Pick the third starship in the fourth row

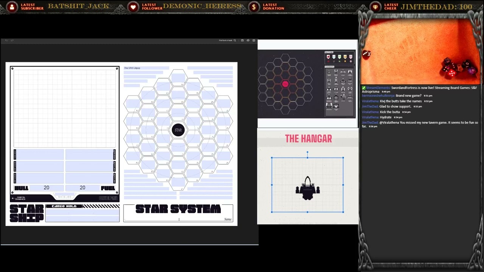[x=343, y=97]
